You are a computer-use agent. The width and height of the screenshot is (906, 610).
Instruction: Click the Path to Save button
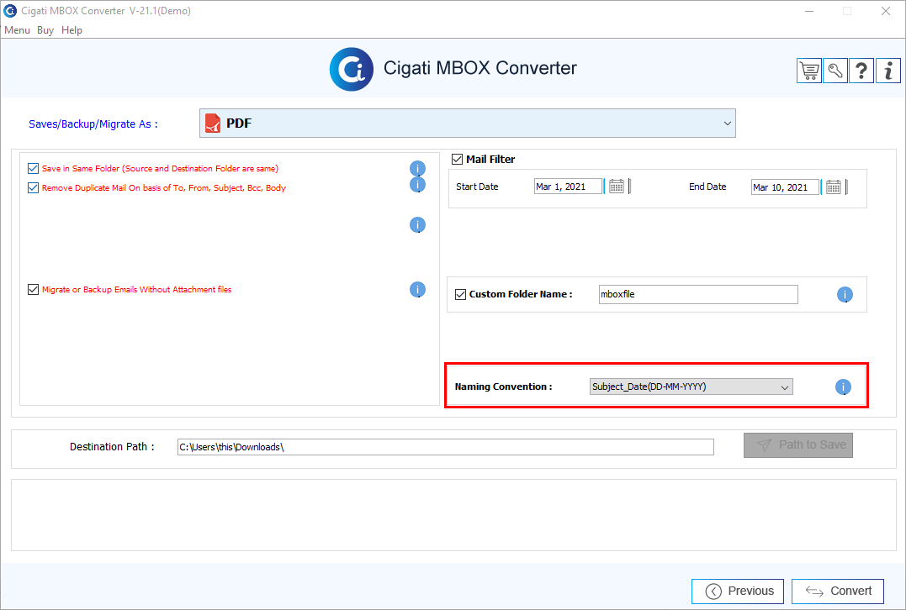[x=798, y=445]
